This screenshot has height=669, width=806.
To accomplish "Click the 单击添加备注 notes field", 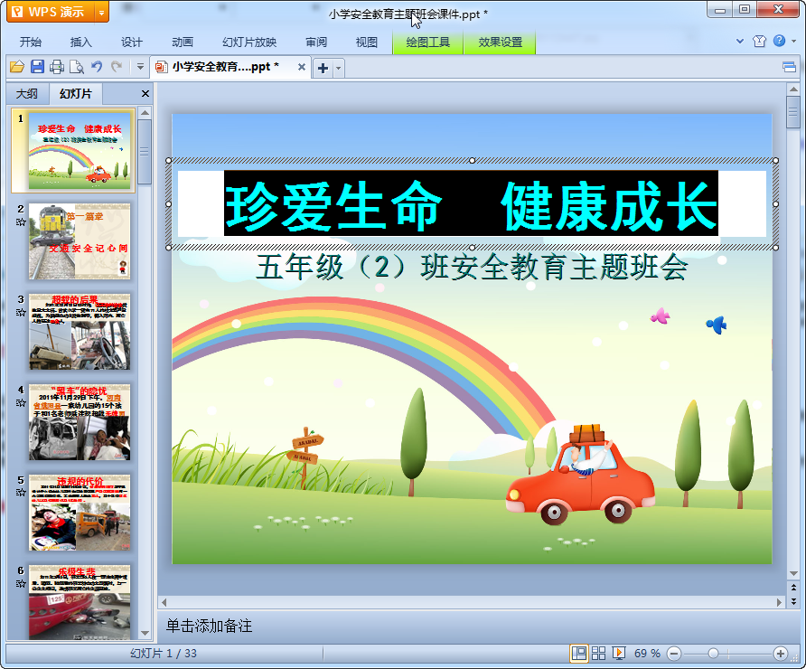I will point(210,626).
